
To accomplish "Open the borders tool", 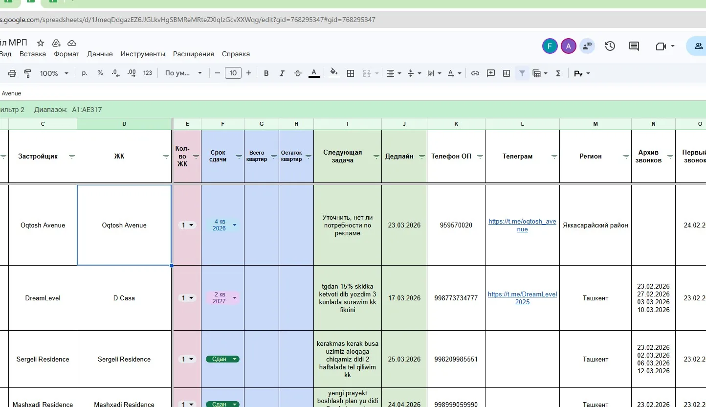I will [351, 73].
